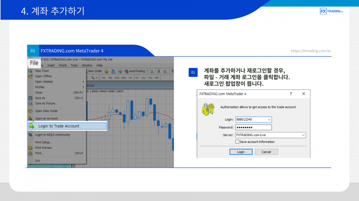Open the Help menu
This screenshot has width=359, height=201.
click(100, 65)
